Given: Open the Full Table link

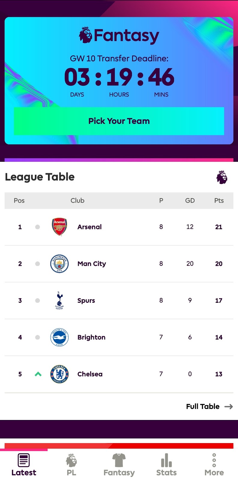Looking at the screenshot, I should point(203,406).
